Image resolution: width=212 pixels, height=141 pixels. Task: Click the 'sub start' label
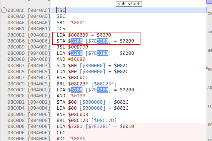tap(129, 4)
